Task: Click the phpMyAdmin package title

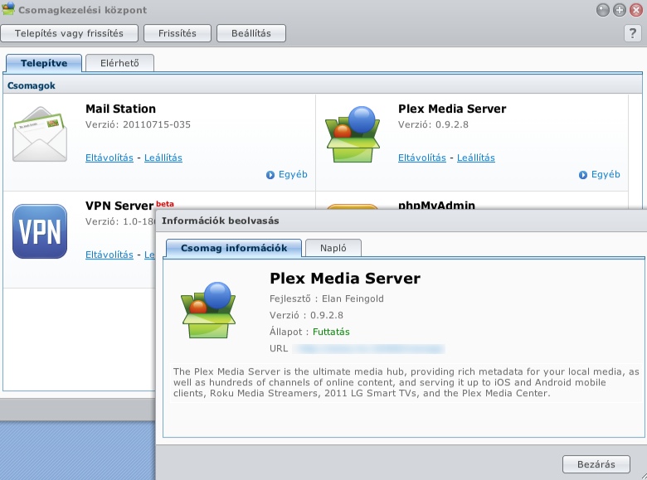Action: pyautogui.click(x=436, y=205)
